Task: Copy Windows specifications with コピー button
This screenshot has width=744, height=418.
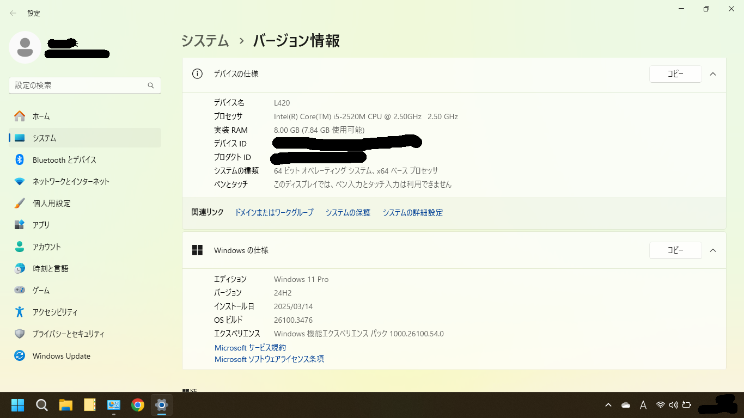Action: click(675, 250)
